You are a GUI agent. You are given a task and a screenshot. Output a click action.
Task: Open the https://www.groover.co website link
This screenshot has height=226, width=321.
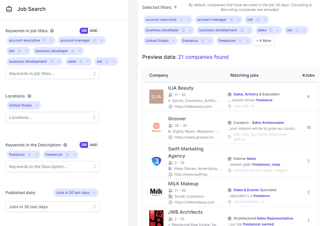194,137
